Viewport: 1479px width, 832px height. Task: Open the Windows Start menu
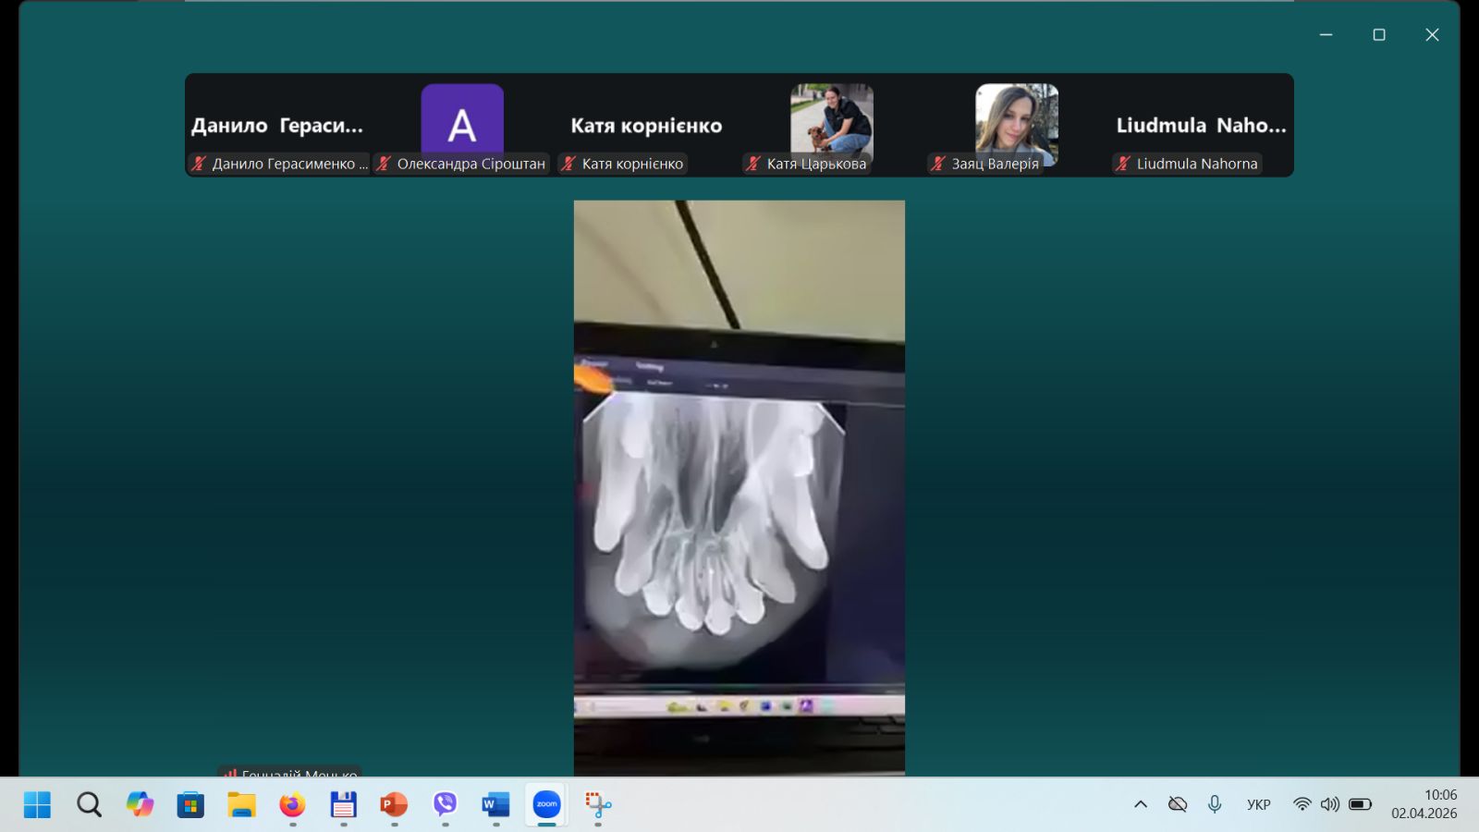(x=38, y=804)
